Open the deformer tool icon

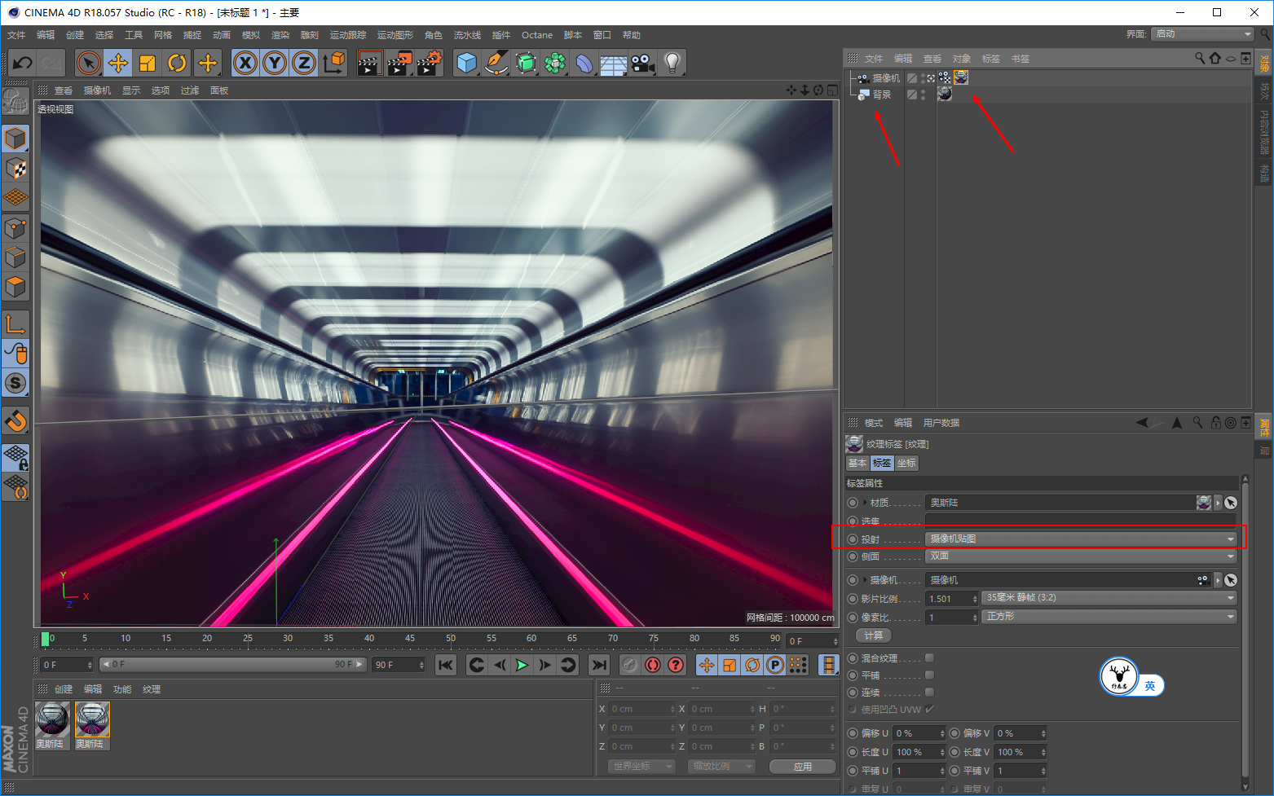(x=584, y=63)
